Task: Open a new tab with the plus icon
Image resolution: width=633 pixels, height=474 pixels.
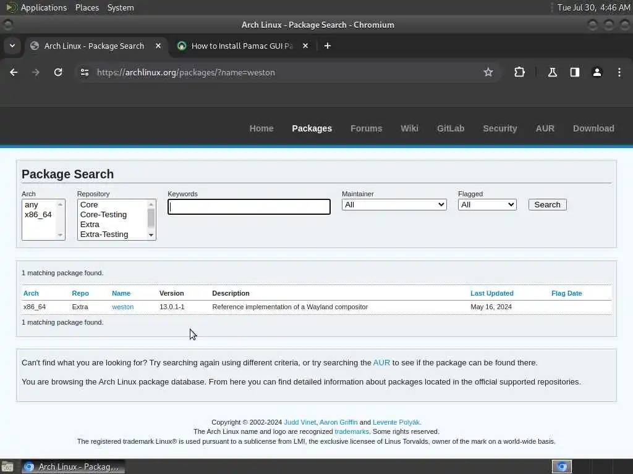Action: coord(328,46)
